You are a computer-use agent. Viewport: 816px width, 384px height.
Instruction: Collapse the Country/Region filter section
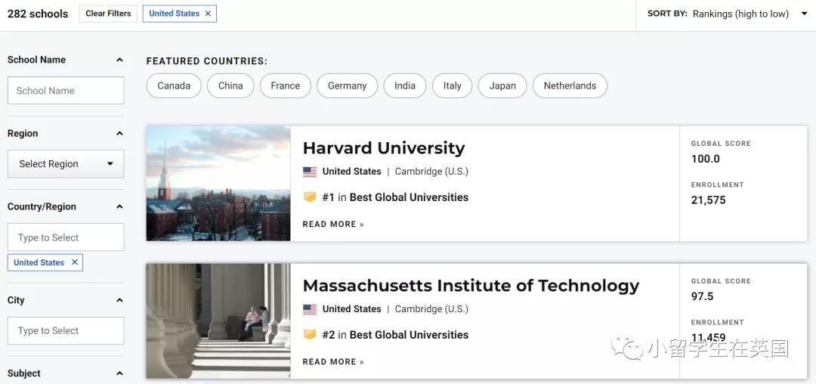coord(119,206)
